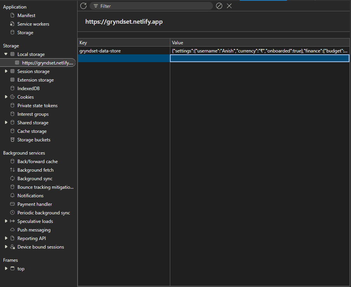This screenshot has height=287, width=351.
Task: Open Storage buckets item
Action: 34,140
